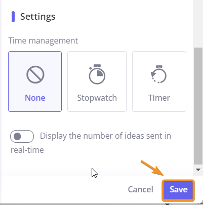Image resolution: width=203 pixels, height=205 pixels.
Task: Click empty scrollbar track above the thumb
Action: [198, 24]
